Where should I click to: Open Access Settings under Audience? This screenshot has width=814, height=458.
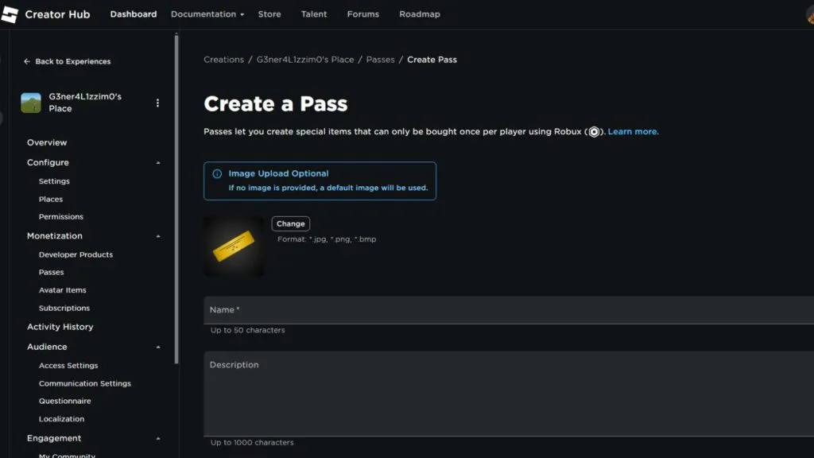pos(68,366)
